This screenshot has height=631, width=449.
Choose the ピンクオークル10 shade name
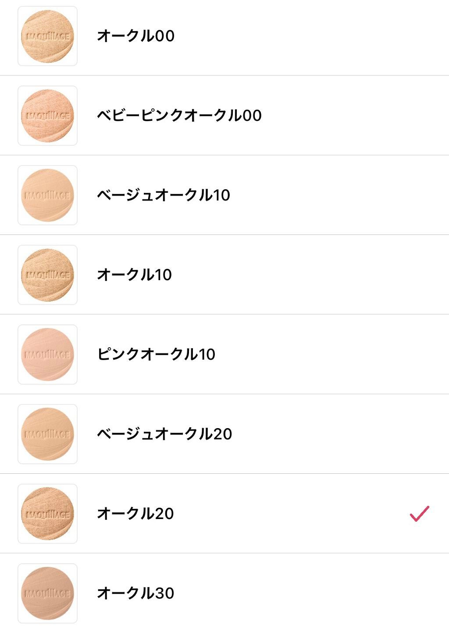(156, 354)
